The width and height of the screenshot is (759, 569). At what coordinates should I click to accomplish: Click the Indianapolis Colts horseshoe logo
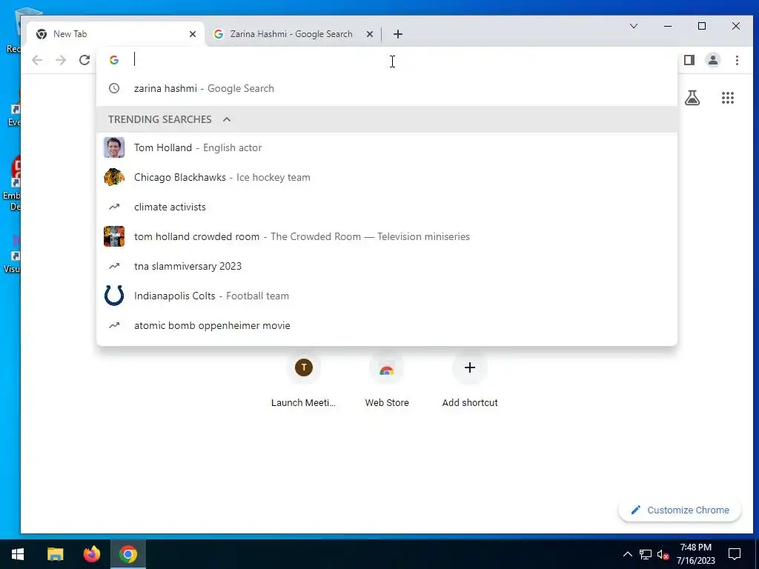114,296
